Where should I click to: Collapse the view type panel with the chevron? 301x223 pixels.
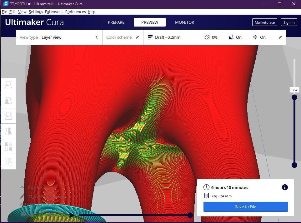click(x=97, y=37)
